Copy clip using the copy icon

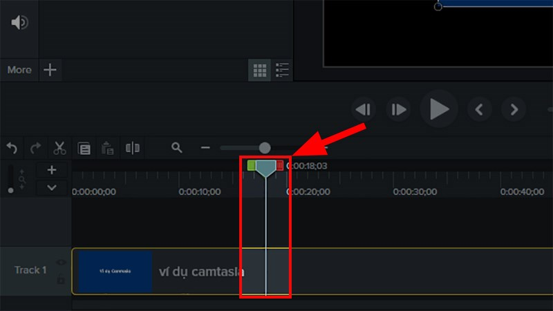pyautogui.click(x=84, y=149)
